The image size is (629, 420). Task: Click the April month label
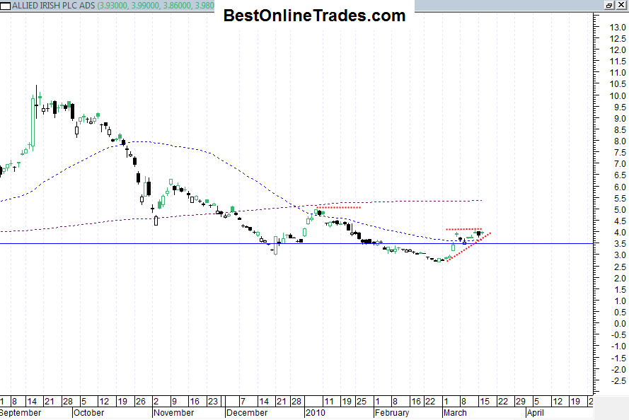[536, 413]
